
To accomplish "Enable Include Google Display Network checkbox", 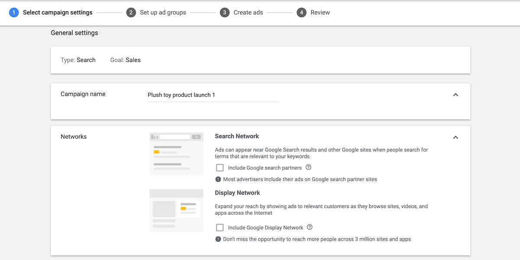I will pos(220,227).
